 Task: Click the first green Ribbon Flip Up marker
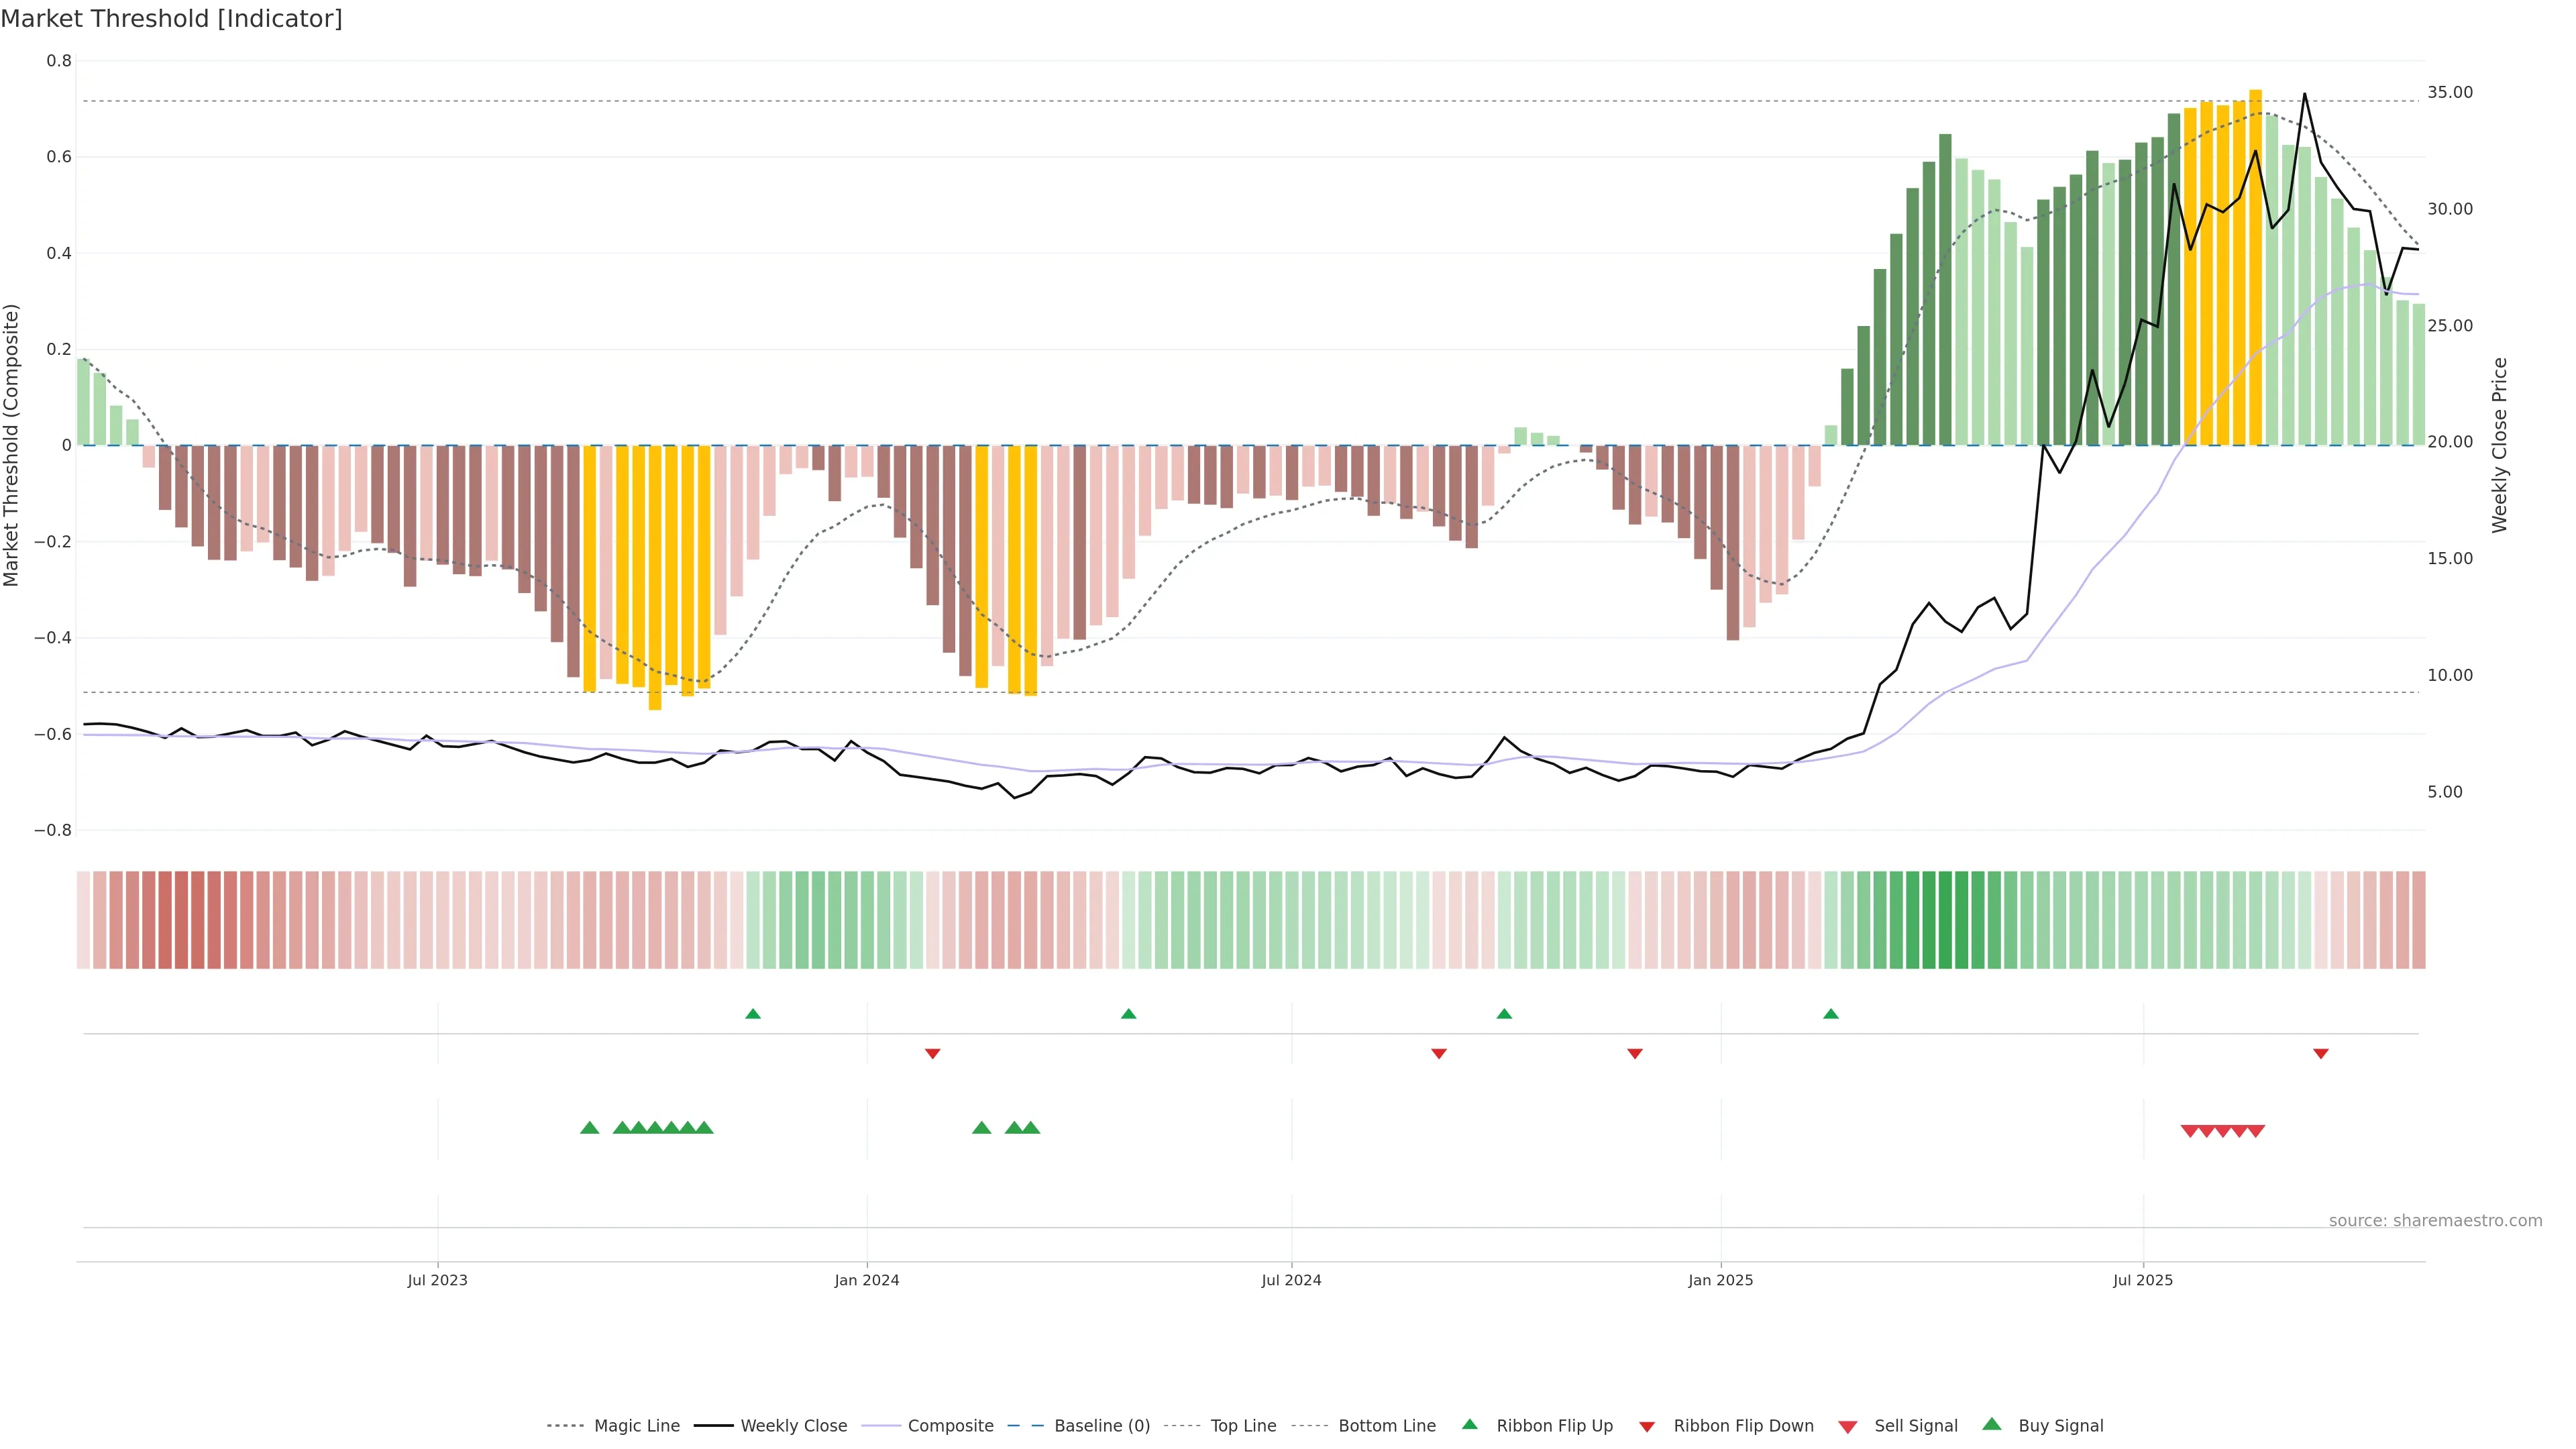coord(753,1014)
